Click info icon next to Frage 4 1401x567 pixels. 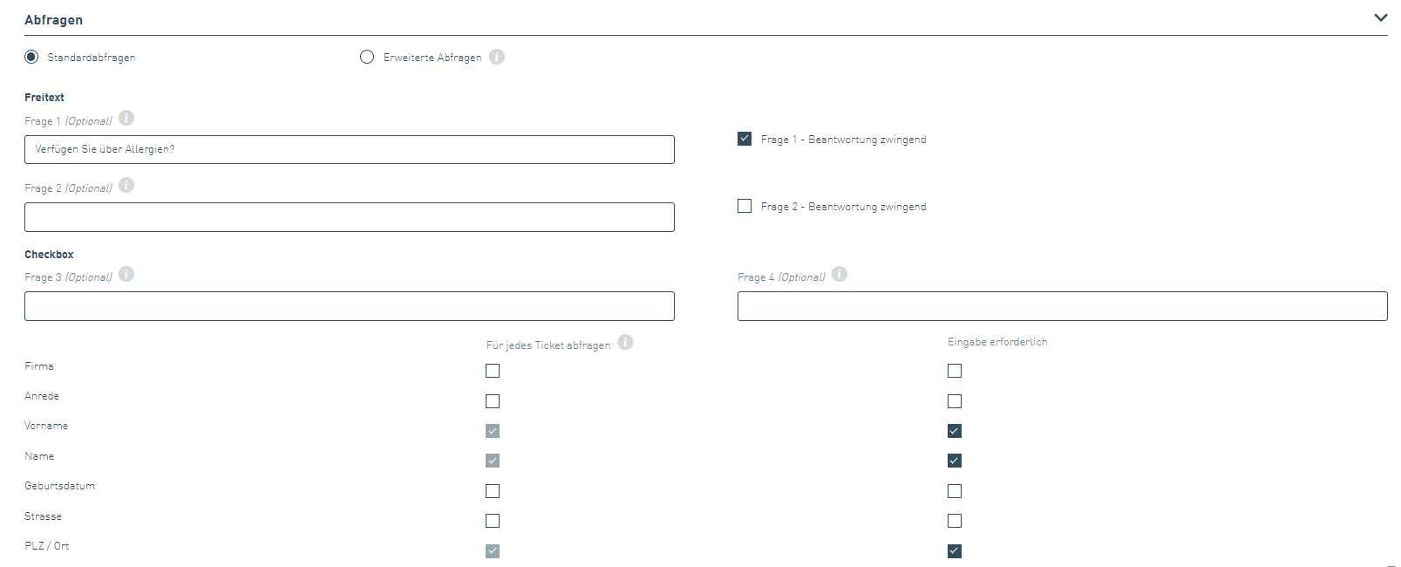tap(840, 274)
